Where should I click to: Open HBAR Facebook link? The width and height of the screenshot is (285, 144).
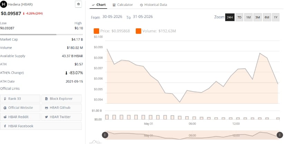[41, 126]
